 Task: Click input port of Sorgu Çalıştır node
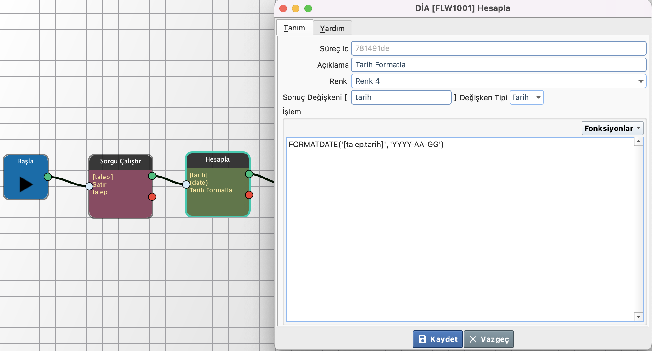(x=89, y=186)
